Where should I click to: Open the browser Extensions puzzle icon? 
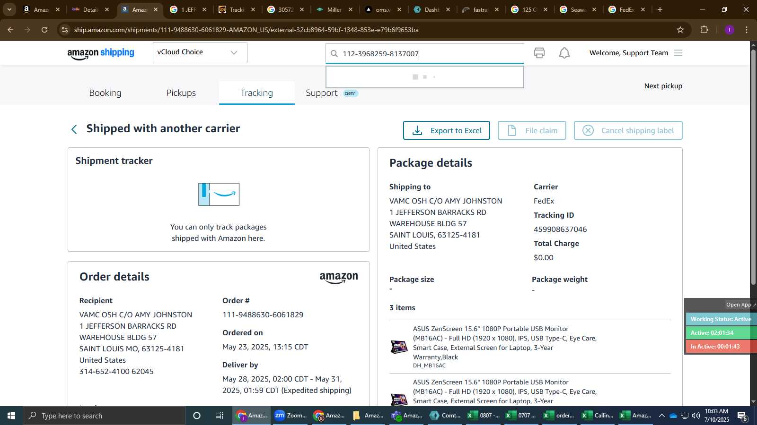(704, 30)
